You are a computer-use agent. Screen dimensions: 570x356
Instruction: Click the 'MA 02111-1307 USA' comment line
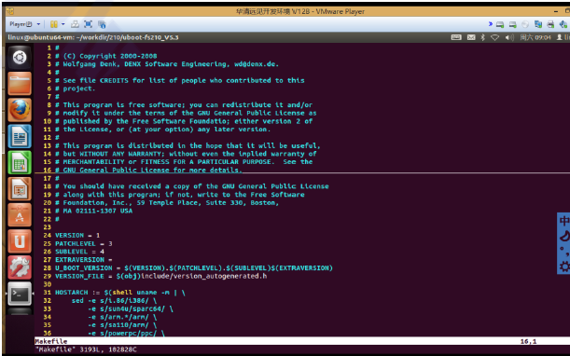tap(94, 211)
